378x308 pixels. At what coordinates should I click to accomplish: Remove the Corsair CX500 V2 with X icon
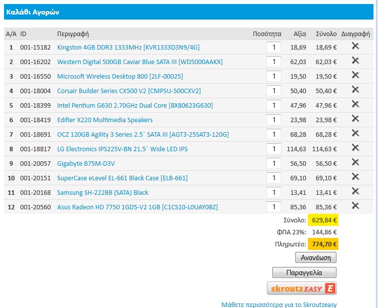pos(355,90)
